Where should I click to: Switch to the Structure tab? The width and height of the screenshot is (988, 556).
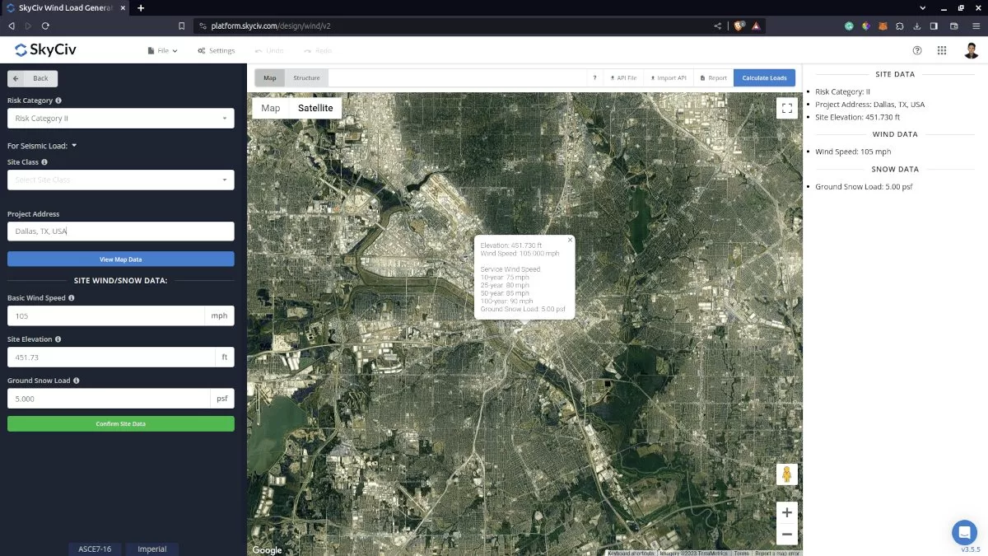pyautogui.click(x=306, y=78)
